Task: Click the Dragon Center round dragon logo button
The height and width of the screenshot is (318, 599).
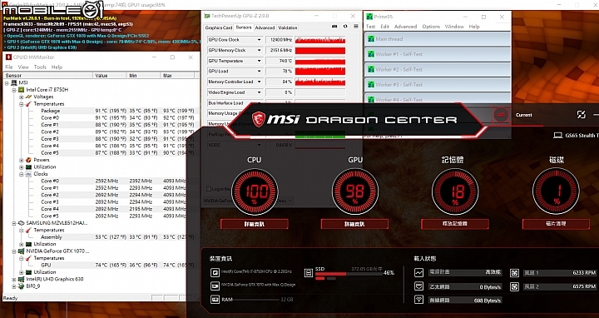Action: [501, 114]
